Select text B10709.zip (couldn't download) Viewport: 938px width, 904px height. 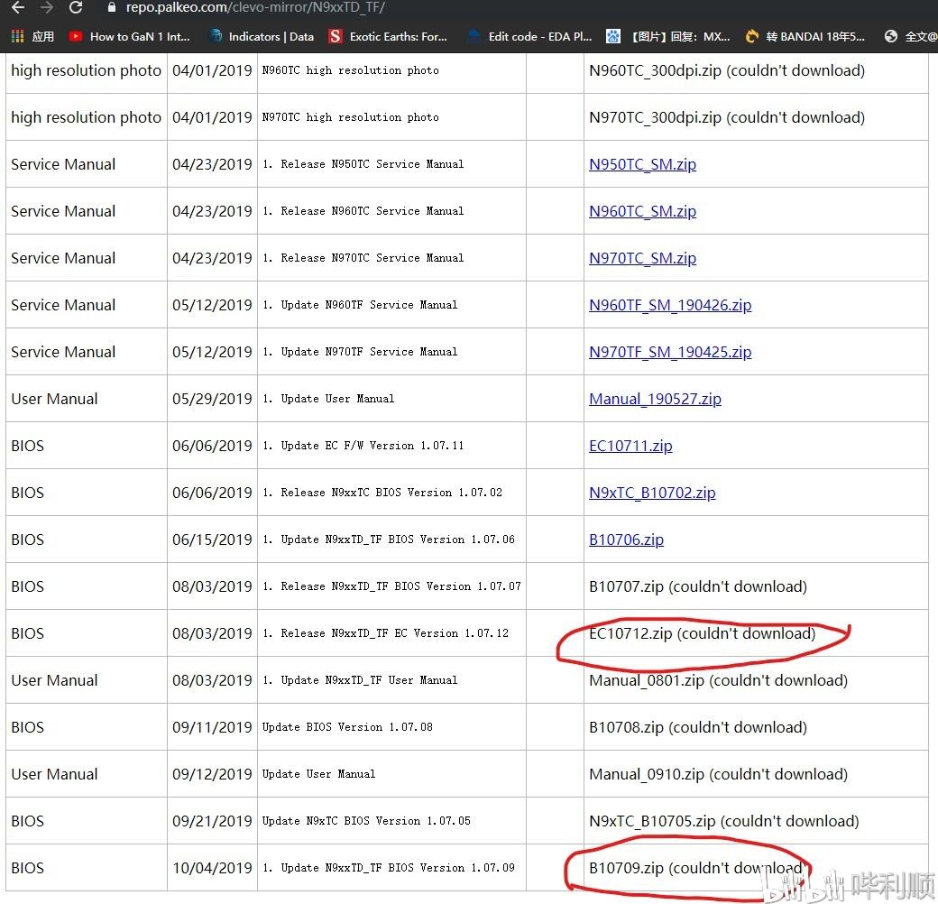click(698, 868)
